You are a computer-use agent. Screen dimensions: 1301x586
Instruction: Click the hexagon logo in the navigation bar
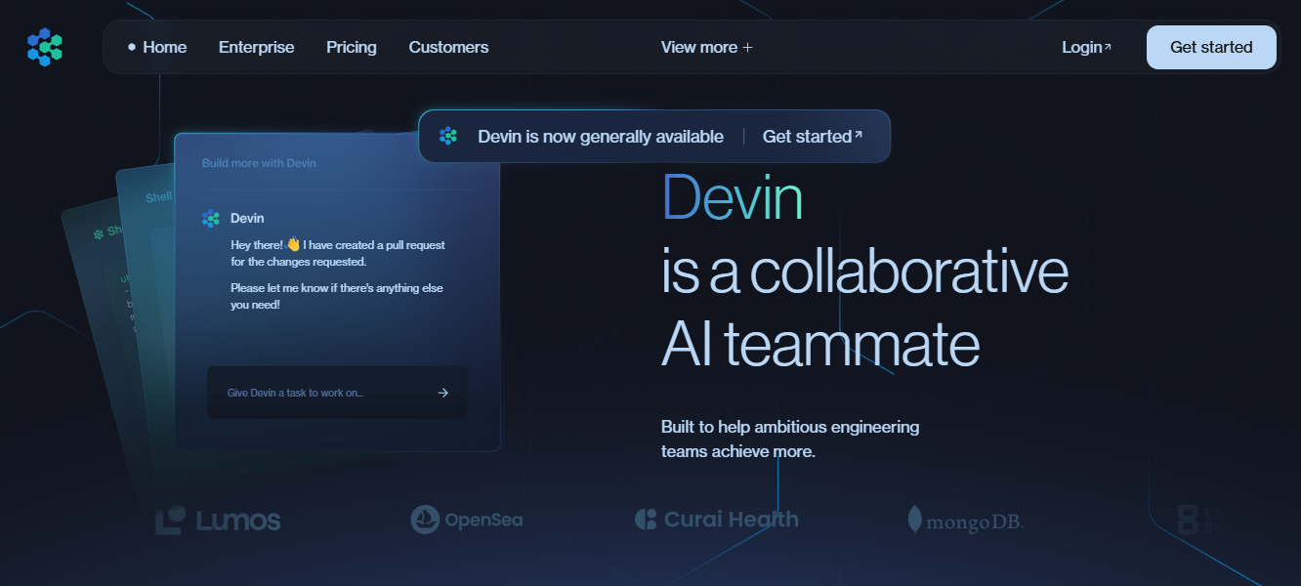45,47
